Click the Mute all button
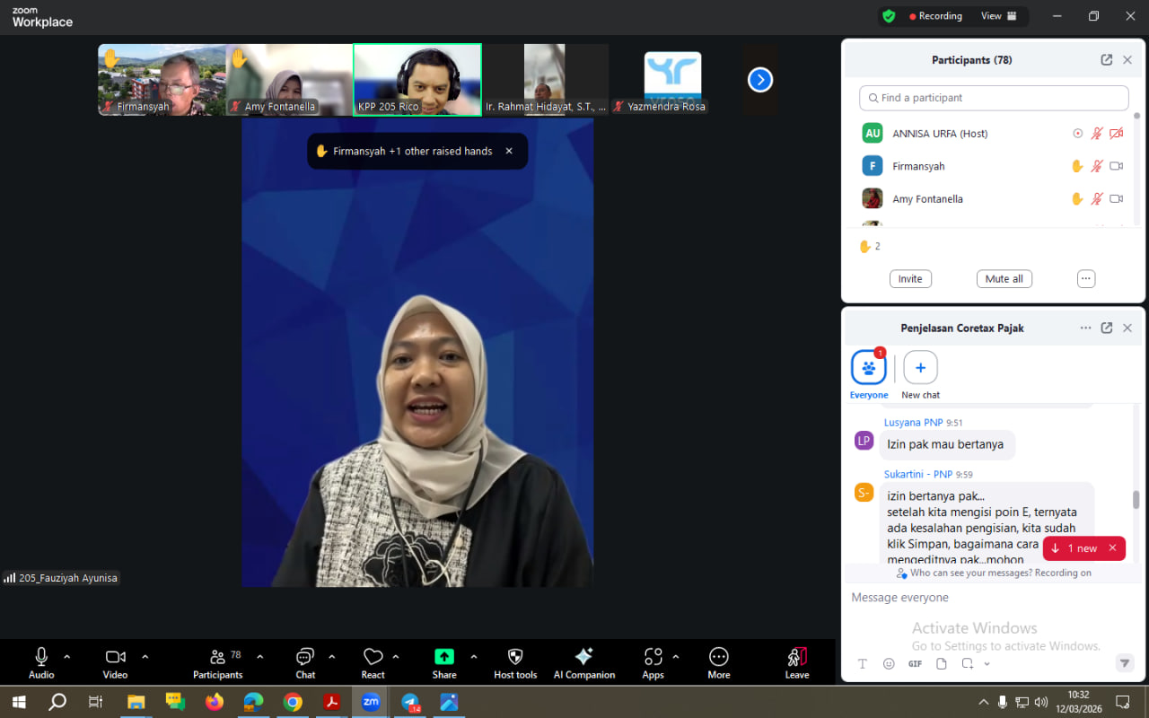Viewport: 1149px width, 718px height. 1004,279
